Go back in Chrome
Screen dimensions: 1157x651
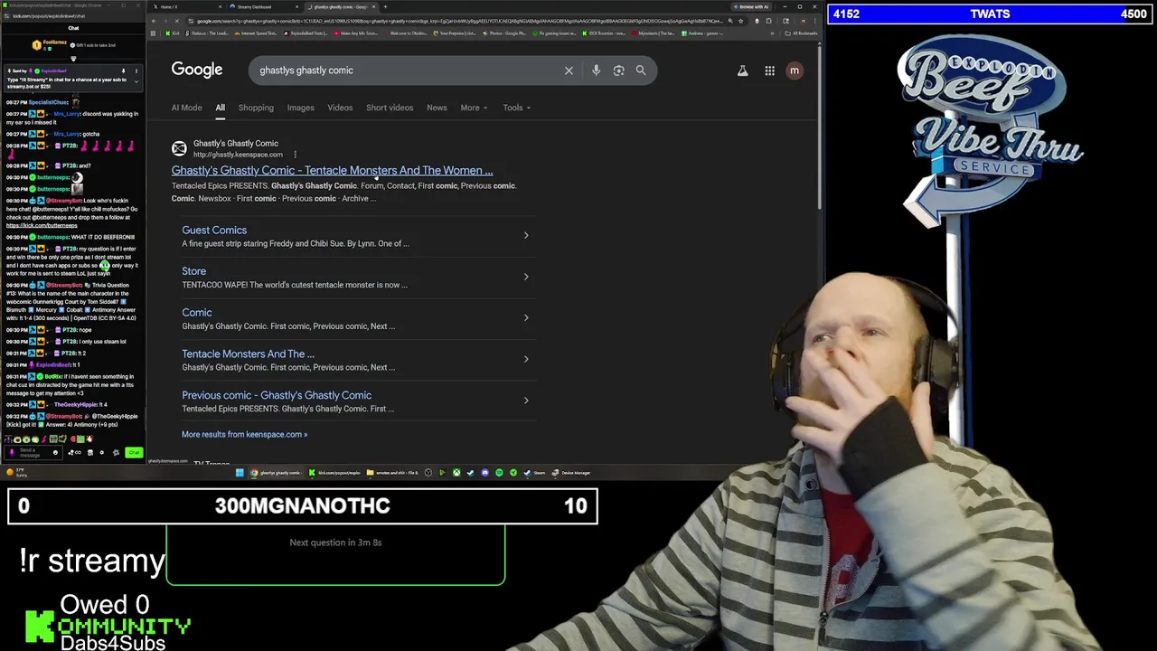155,21
